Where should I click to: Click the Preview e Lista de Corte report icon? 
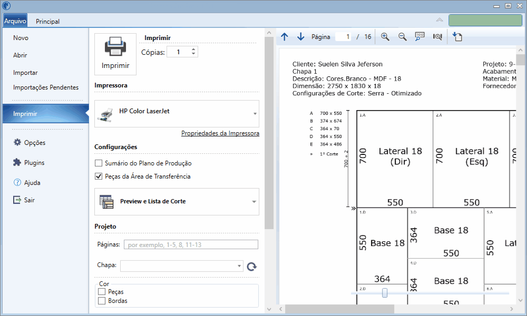[x=106, y=202]
